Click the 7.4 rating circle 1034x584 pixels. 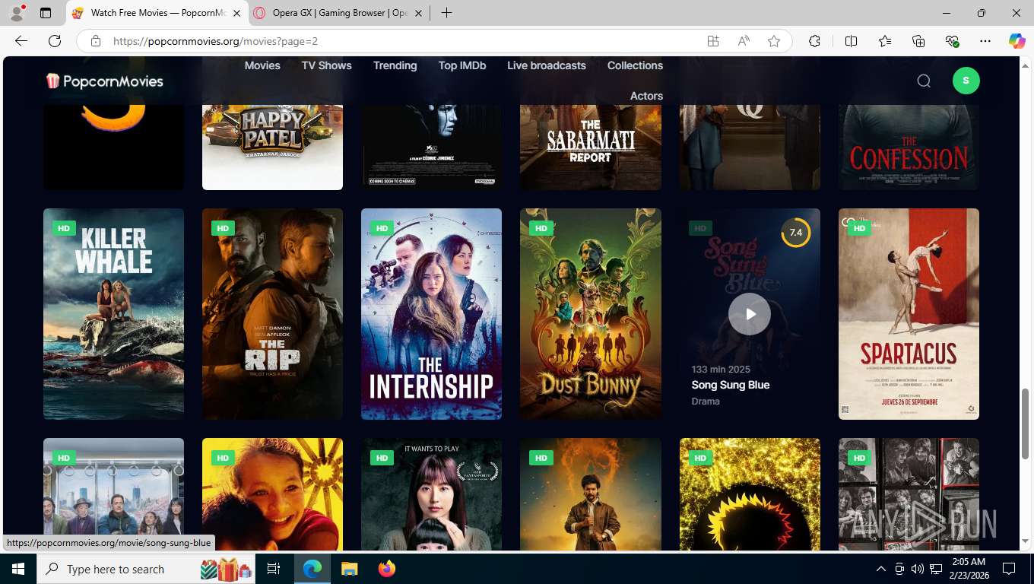796,233
